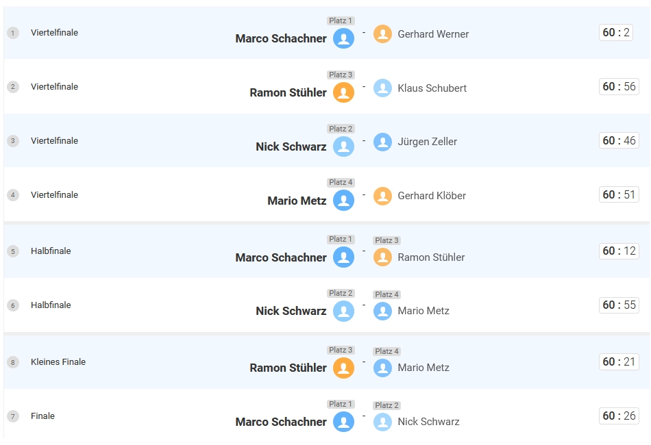Click Marco Schachner's avatar in Viertelfinale 1

[343, 38]
